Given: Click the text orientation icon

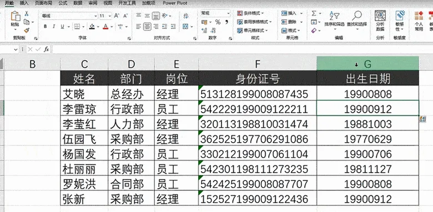Looking at the screenshot, I should pyautogui.click(x=165, y=16).
